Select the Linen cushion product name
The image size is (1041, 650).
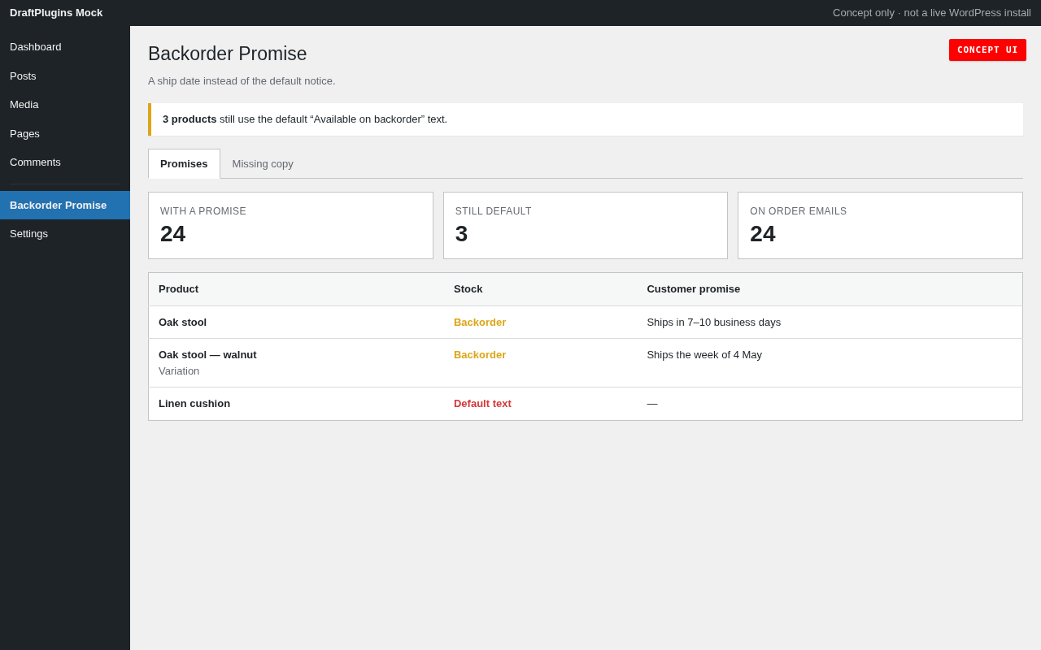[x=194, y=404]
